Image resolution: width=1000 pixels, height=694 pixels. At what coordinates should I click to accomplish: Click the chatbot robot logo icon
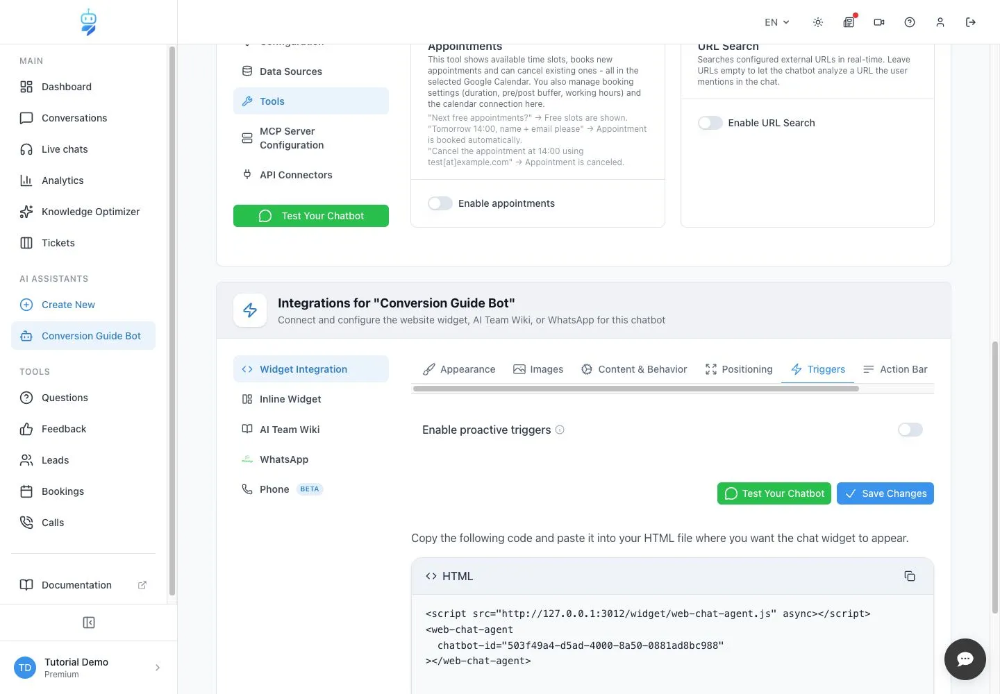[x=88, y=22]
